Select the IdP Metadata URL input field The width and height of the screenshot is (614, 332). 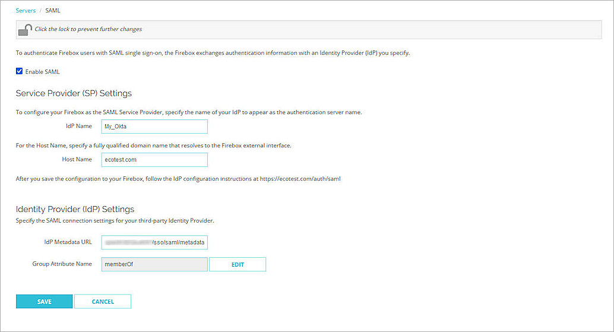click(154, 242)
